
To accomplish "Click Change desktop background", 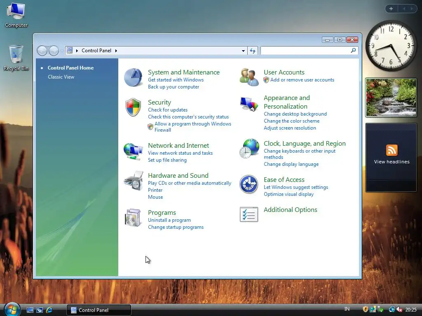I will tap(295, 114).
